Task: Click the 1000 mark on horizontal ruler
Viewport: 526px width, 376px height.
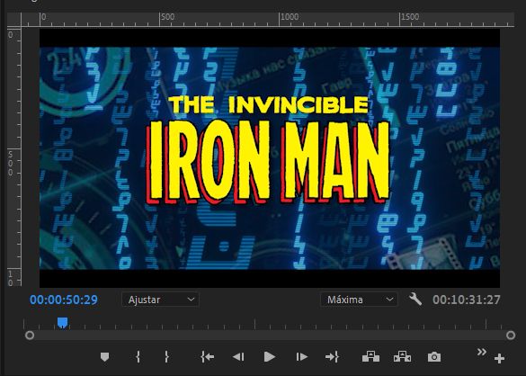Action: click(290, 17)
